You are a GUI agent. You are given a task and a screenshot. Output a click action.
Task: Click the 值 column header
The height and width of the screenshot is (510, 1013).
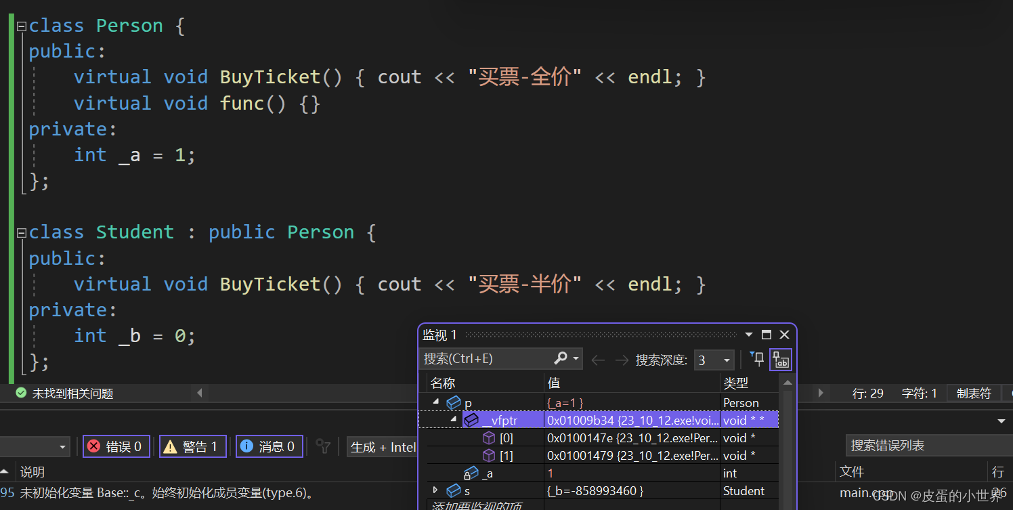tap(632, 383)
